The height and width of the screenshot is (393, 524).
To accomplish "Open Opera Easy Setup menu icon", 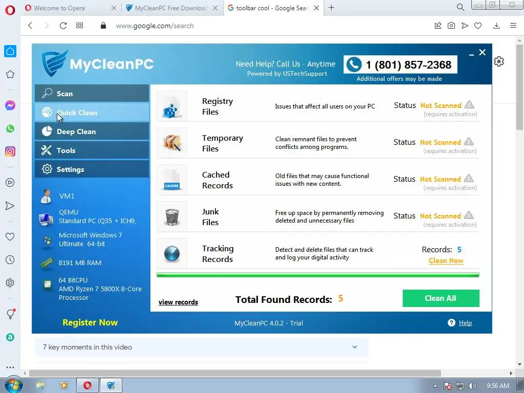I will click(x=513, y=26).
